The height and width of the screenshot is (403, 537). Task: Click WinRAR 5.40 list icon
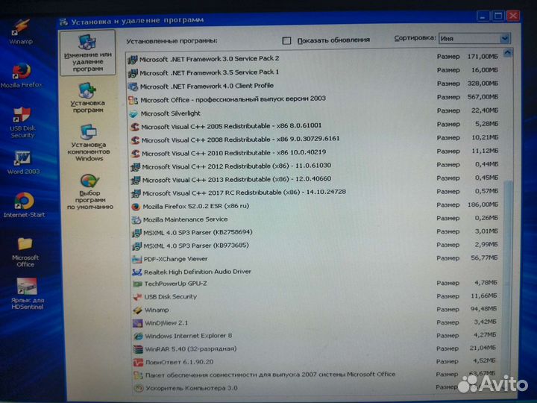click(138, 349)
